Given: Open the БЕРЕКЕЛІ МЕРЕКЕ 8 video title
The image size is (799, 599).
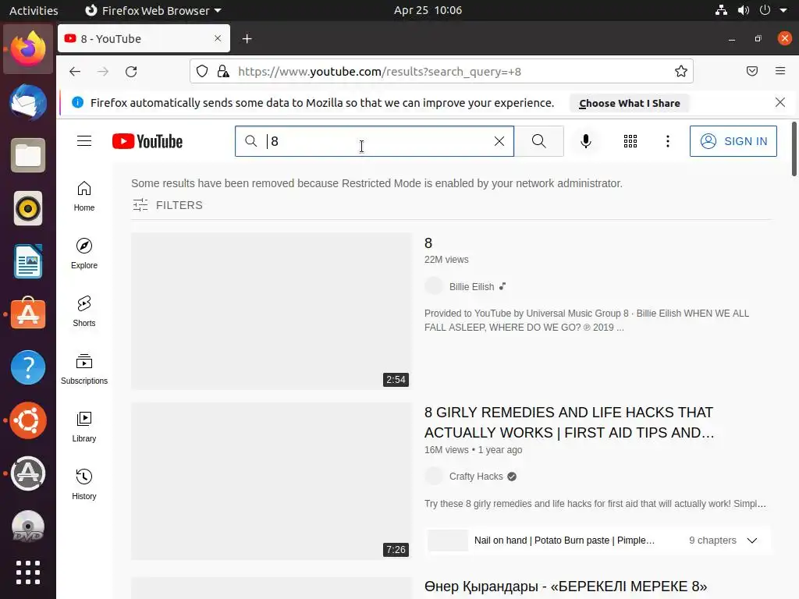Looking at the screenshot, I should click(x=566, y=587).
